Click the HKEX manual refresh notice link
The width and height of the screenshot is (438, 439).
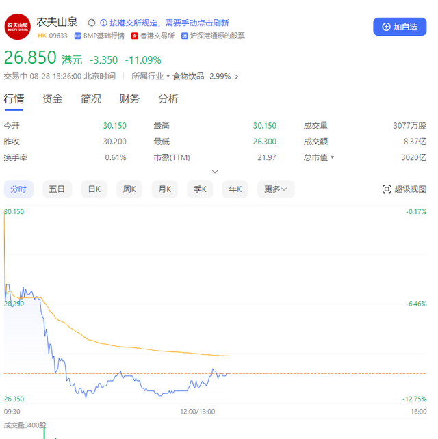(x=169, y=23)
